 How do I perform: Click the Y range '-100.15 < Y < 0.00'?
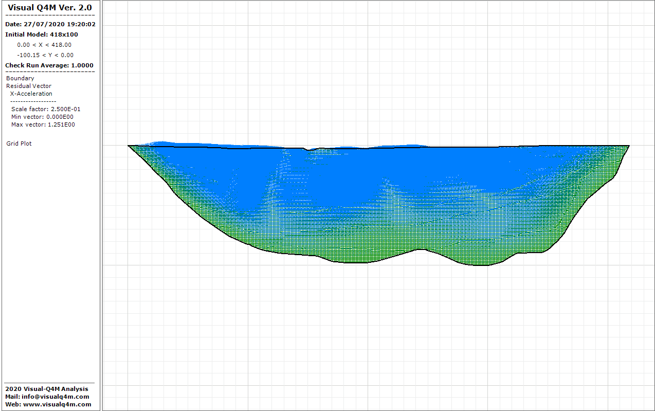(45, 55)
